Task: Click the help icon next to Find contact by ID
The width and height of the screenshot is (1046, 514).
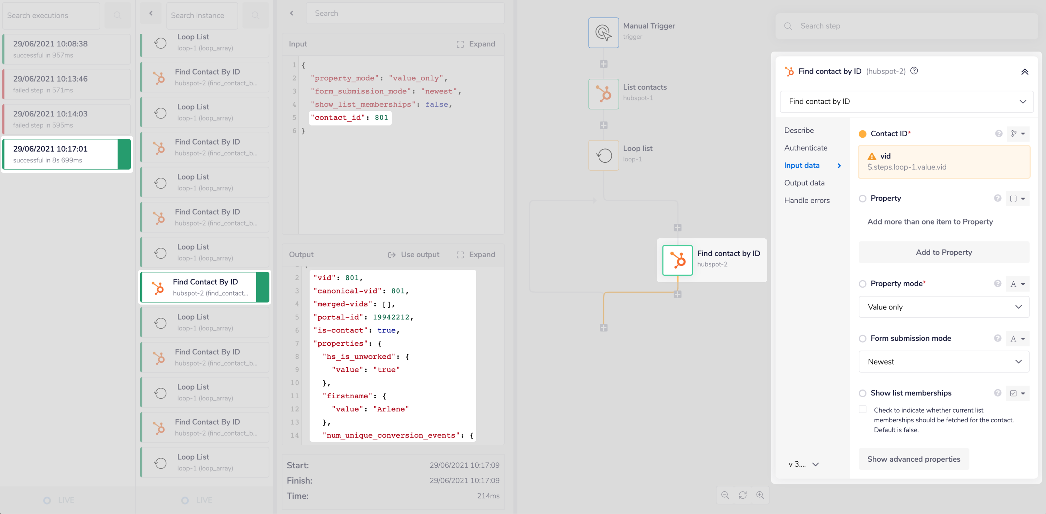Action: click(x=914, y=71)
